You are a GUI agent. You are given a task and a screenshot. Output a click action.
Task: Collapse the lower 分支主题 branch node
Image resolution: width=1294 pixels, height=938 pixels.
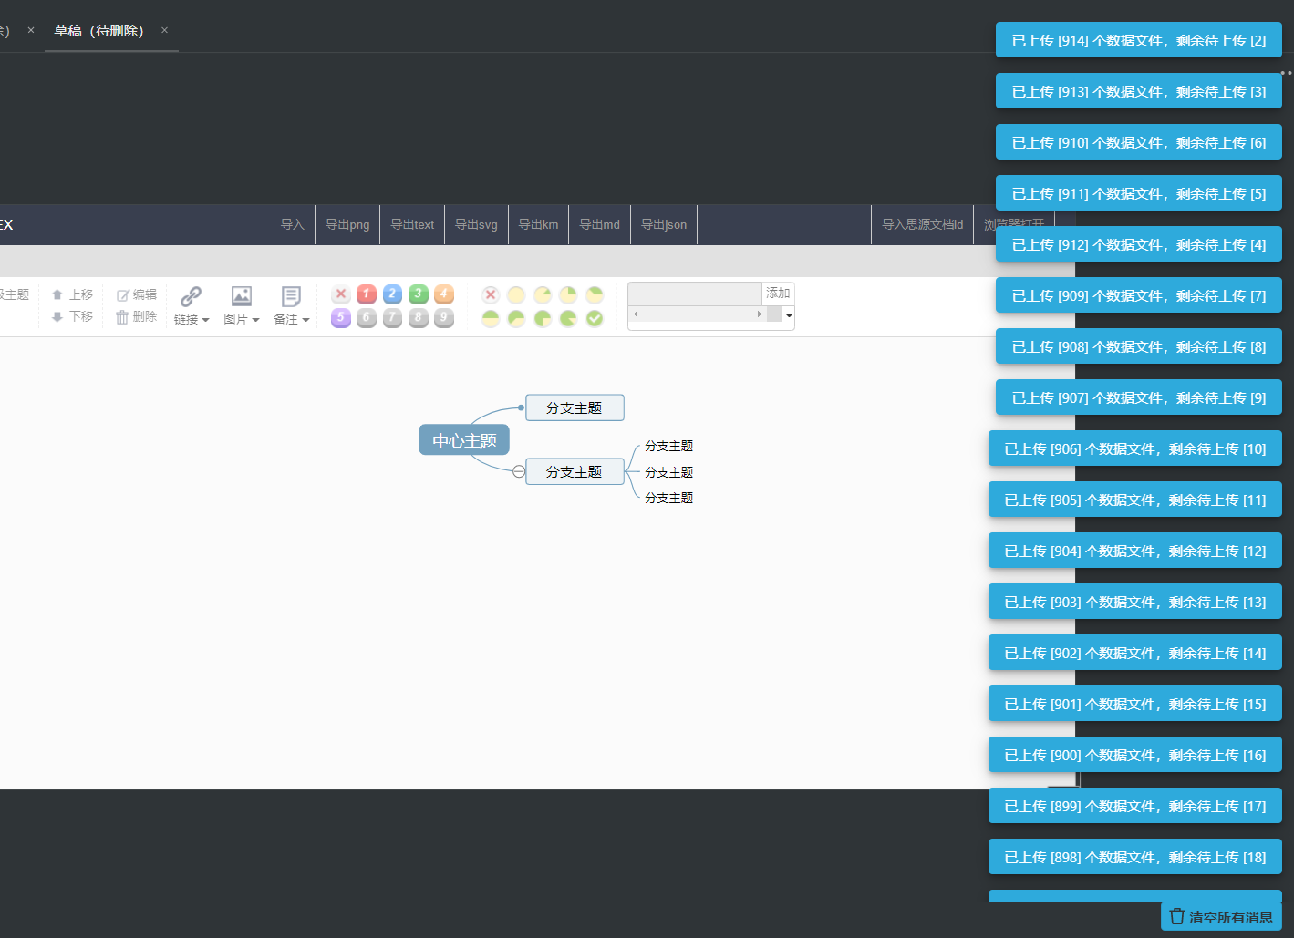(519, 471)
